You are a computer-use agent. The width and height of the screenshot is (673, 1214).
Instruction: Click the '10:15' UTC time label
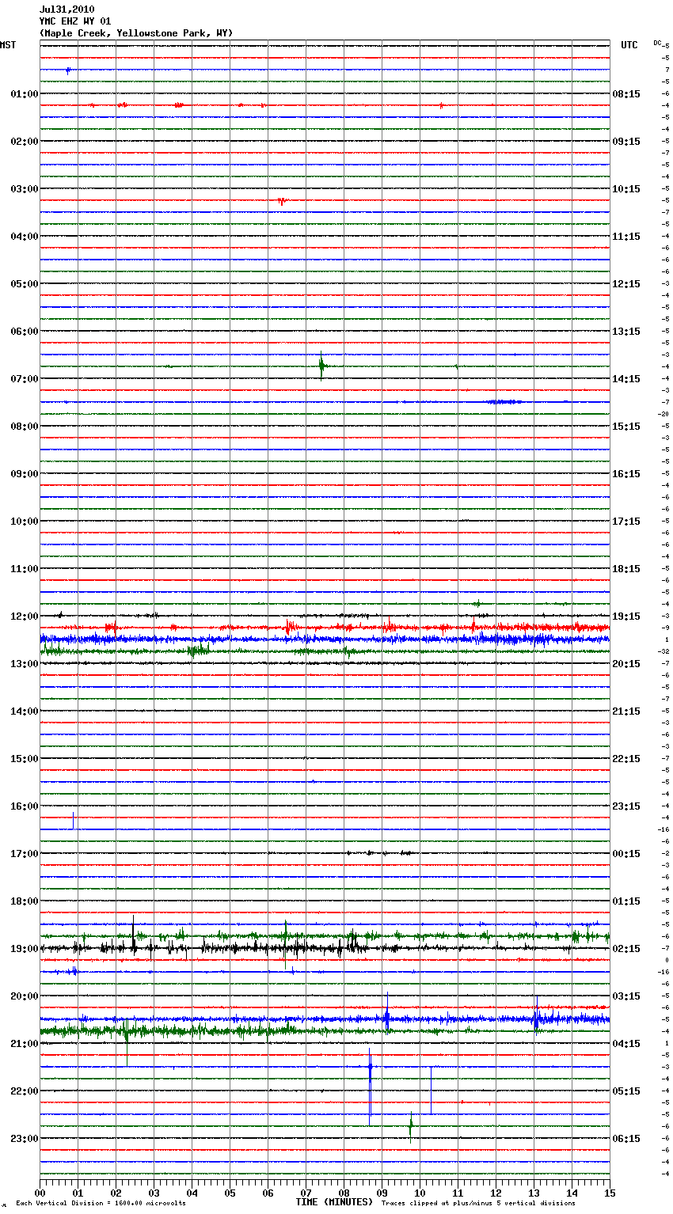tap(626, 189)
